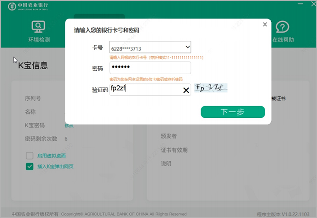Click the 密码 password input field
Image resolution: width=317 pixels, height=218 pixels.
coord(150,68)
